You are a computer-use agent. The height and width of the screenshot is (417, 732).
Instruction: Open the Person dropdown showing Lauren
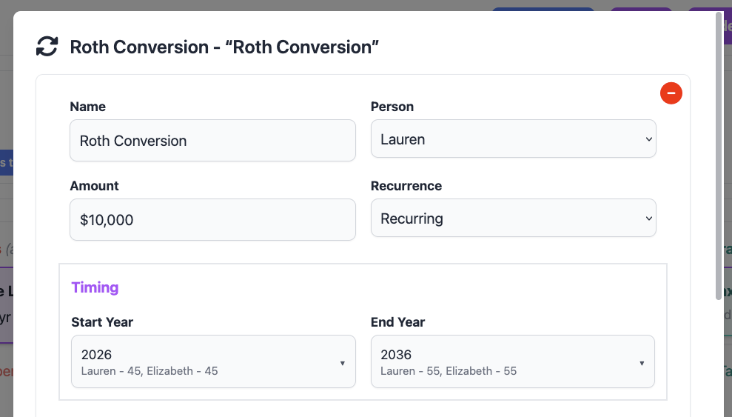[513, 139]
